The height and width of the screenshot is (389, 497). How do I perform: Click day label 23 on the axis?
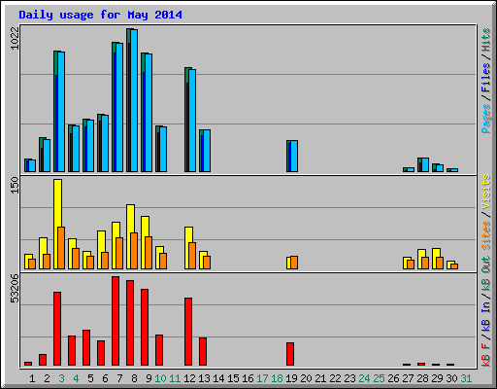point(349,378)
